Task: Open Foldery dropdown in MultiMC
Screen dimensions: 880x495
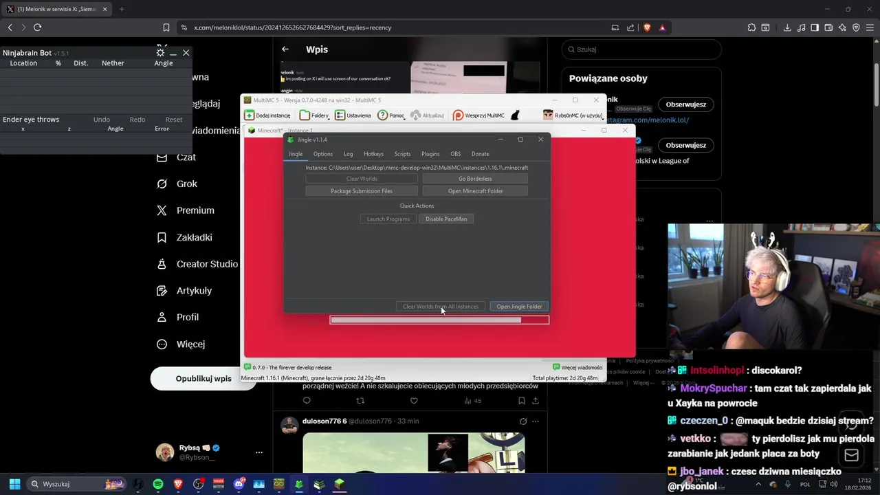Action: [315, 115]
